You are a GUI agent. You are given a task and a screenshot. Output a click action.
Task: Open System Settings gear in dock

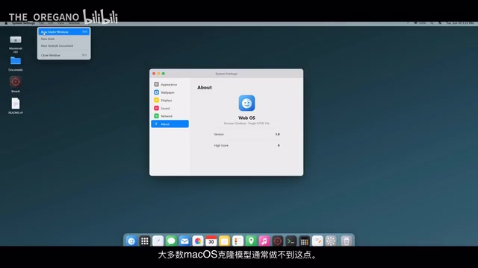(x=331, y=241)
